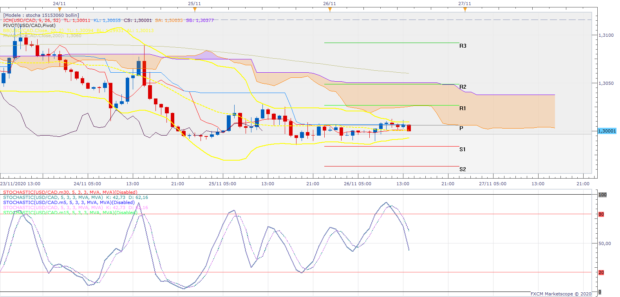Select the green disabled m15 stochastic label

tap(70, 213)
